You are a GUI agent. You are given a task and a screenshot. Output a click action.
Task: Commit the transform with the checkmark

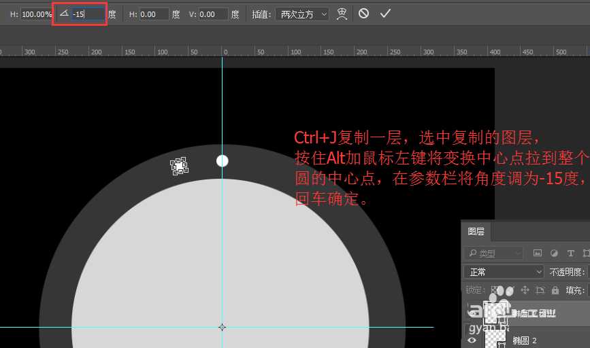point(385,14)
